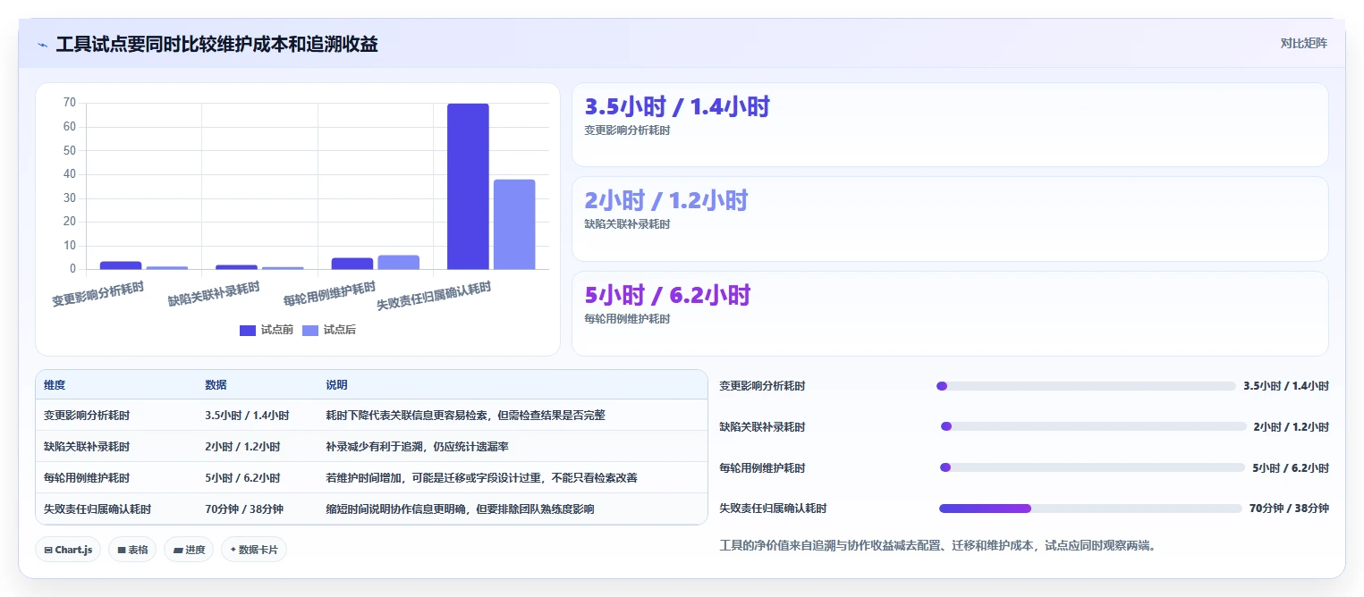Image resolution: width=1364 pixels, height=597 pixels.
Task: Click the lightning icon beside the title
Action: (x=43, y=44)
